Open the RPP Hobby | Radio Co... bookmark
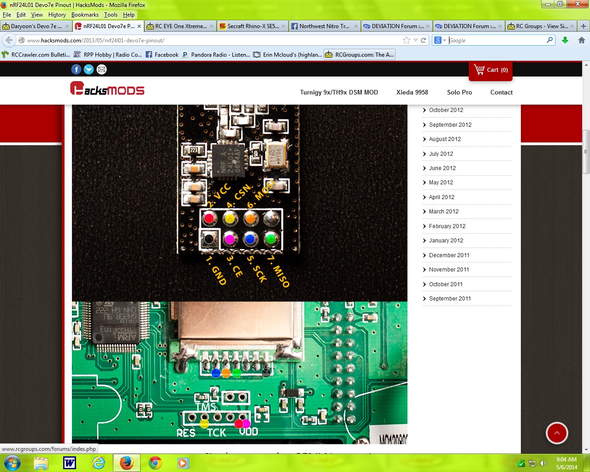 [x=108, y=54]
